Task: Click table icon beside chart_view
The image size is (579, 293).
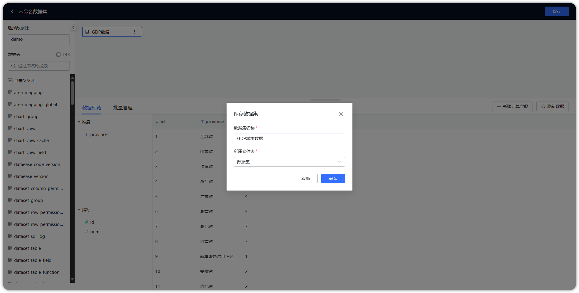Action: coord(10,128)
